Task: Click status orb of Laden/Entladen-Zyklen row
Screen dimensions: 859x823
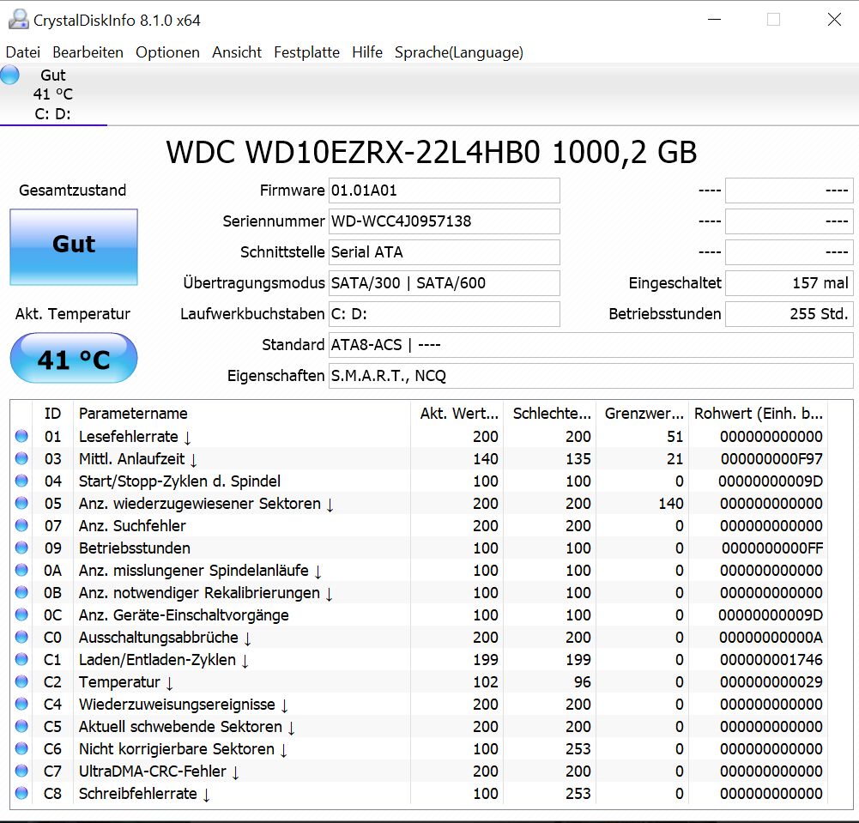Action: [21, 659]
